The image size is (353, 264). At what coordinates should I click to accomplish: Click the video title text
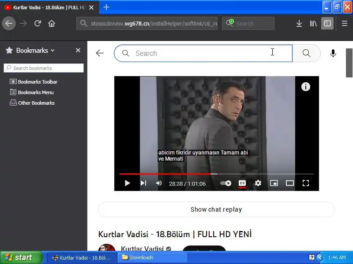[x=175, y=234]
